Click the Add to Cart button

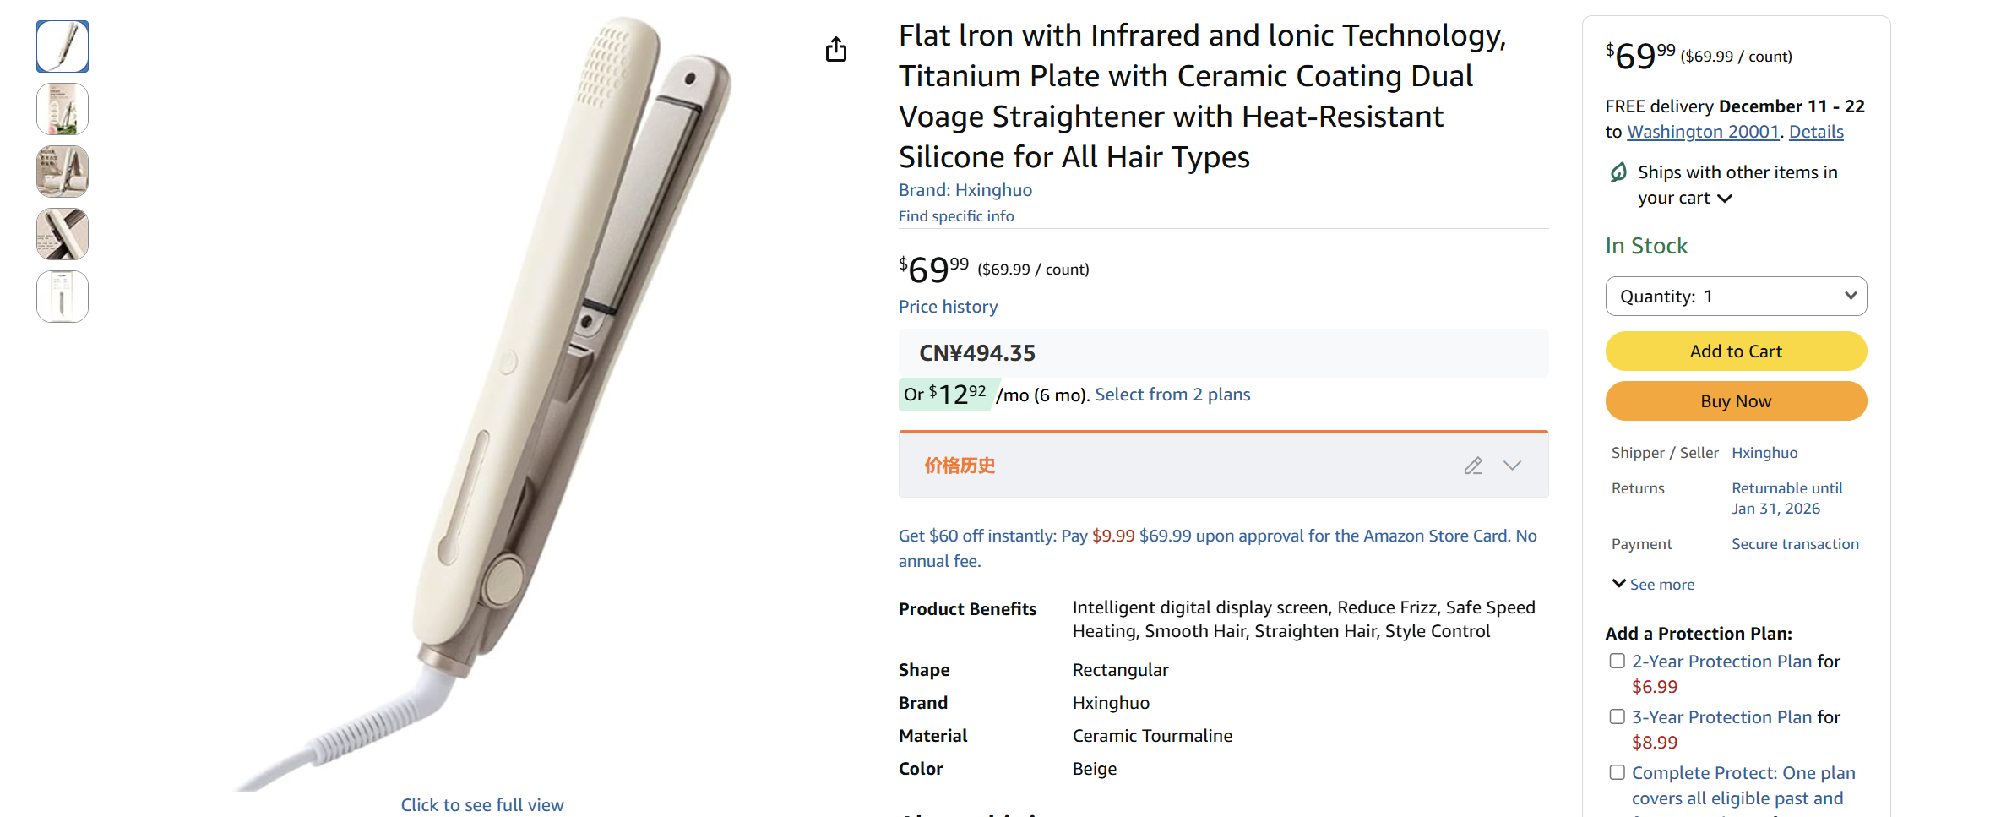pos(1736,351)
